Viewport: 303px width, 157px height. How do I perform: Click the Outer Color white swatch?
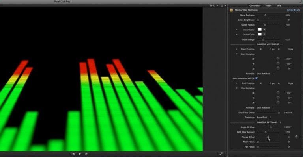[260, 34]
